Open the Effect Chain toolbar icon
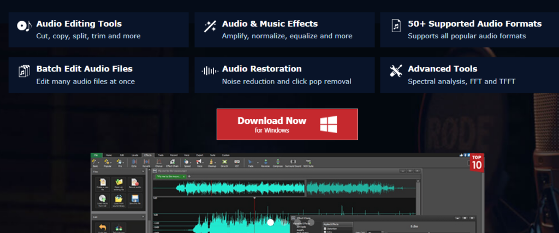559x233 pixels. (x=172, y=162)
